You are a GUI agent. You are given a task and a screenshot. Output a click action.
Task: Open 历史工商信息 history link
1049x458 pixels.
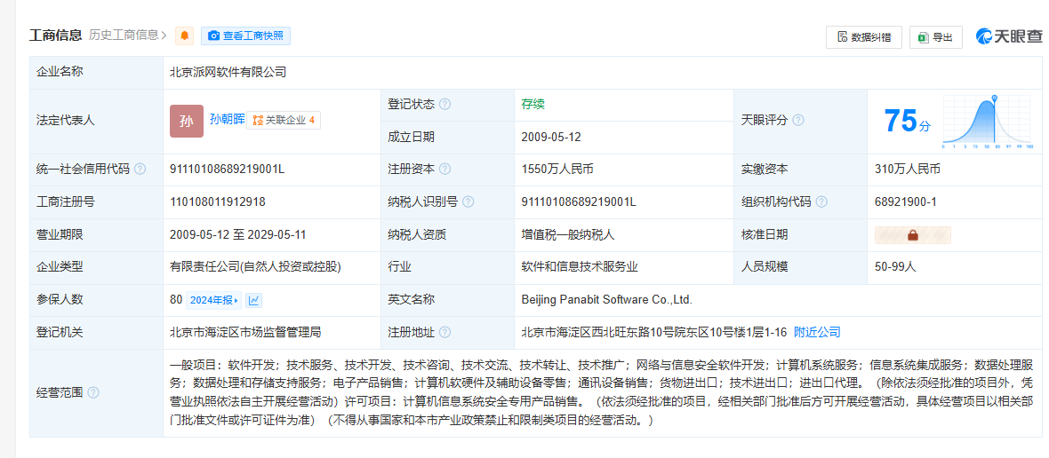click(x=128, y=36)
